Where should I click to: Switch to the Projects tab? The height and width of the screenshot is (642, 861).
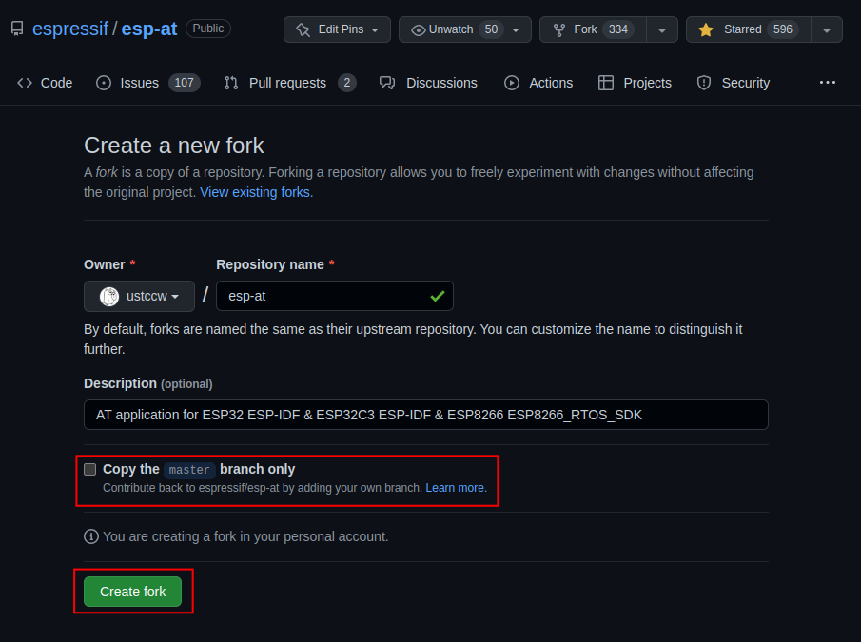[634, 83]
